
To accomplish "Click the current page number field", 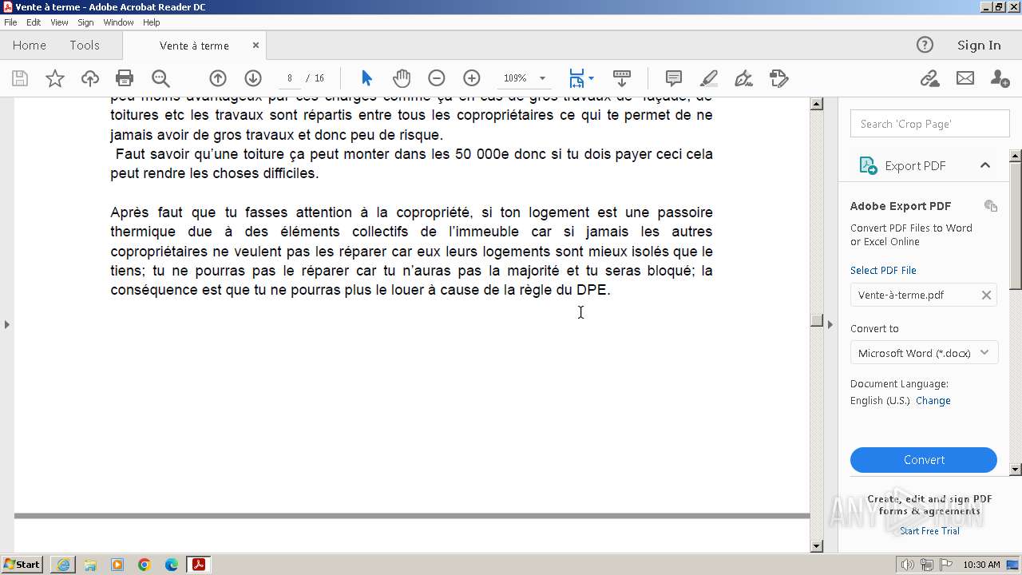I will (289, 78).
